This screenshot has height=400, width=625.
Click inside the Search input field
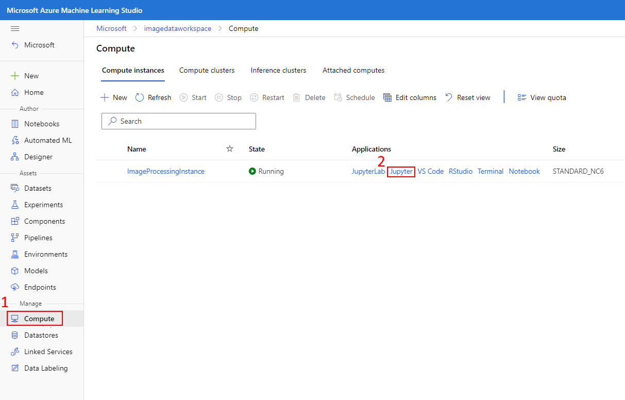click(x=179, y=121)
